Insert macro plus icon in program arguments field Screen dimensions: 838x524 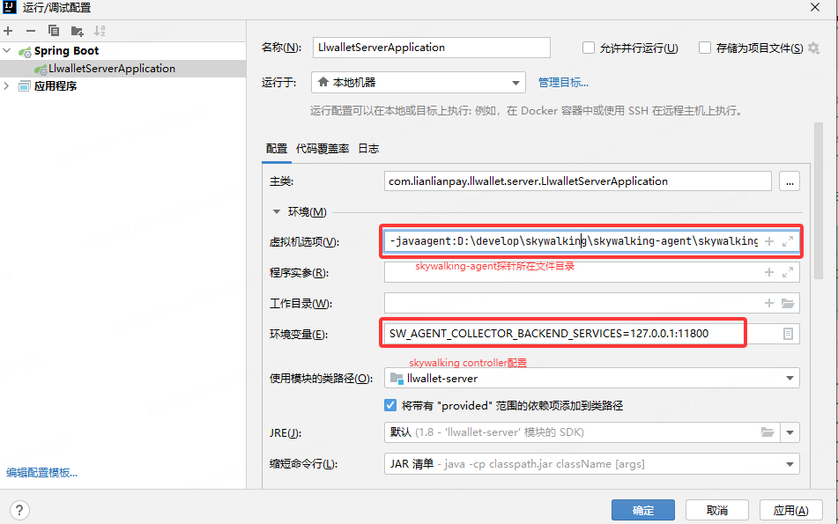[769, 272]
